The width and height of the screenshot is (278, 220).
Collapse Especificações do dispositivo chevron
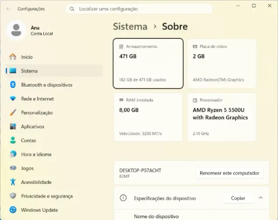pyautogui.click(x=260, y=198)
